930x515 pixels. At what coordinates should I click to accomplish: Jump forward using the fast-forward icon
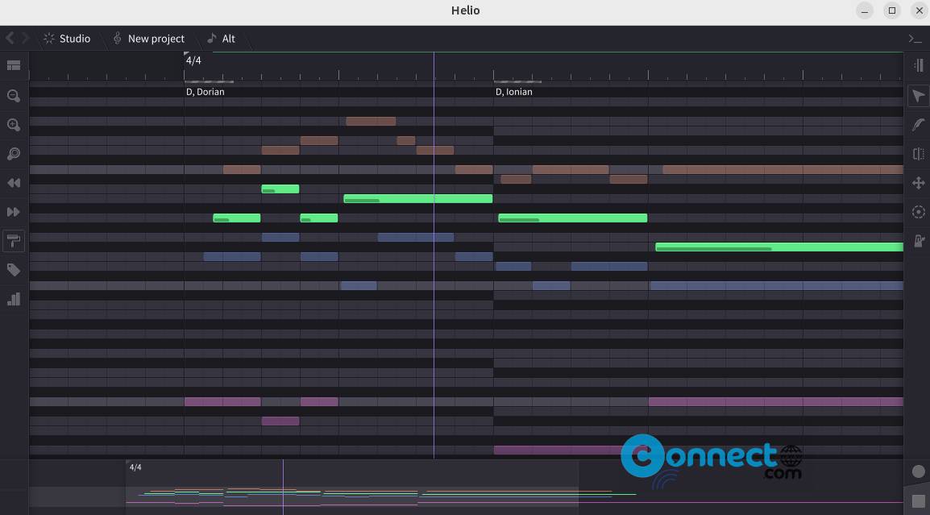(x=13, y=212)
